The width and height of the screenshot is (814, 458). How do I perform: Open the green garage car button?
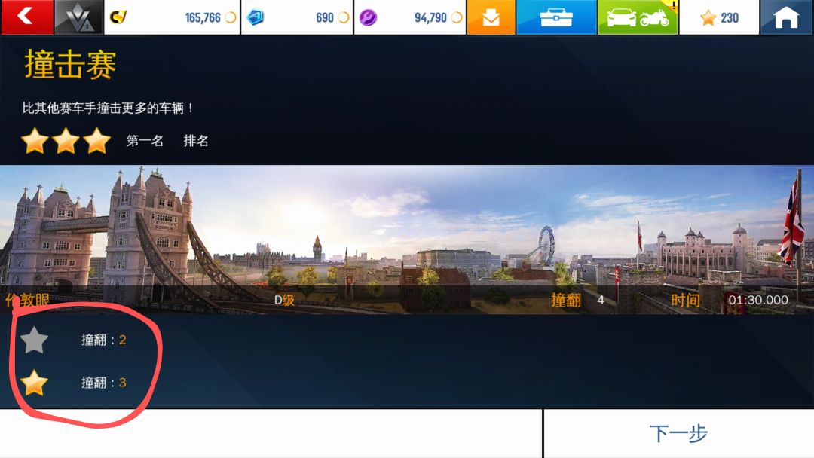coord(638,17)
